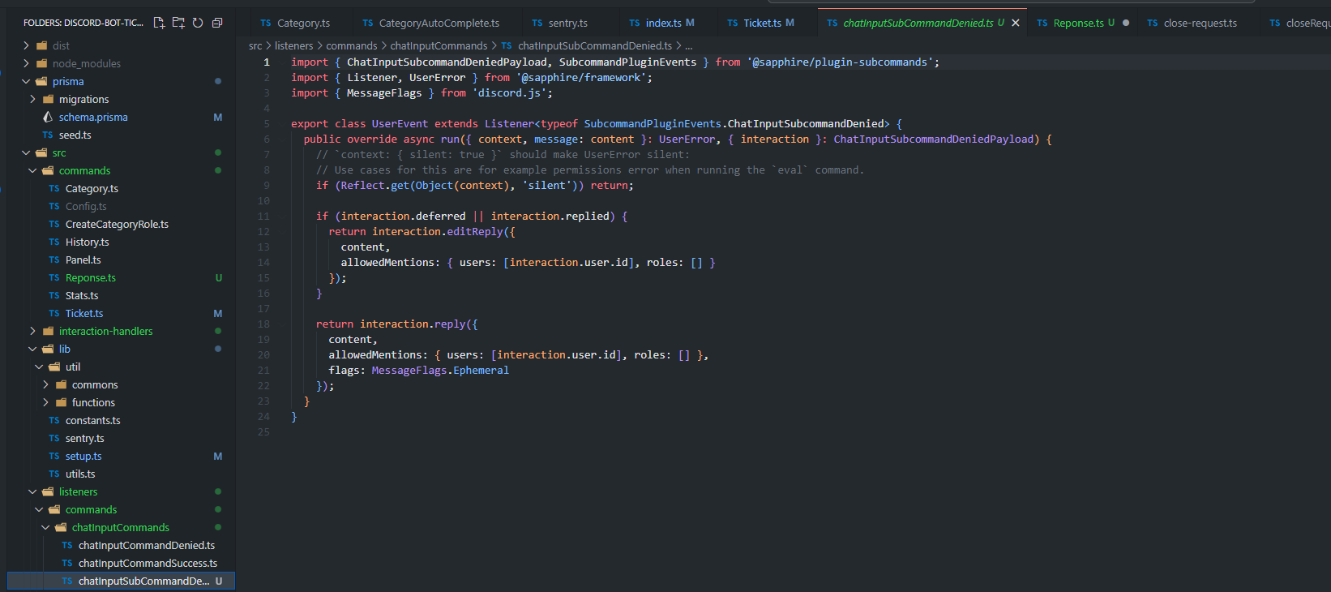Screen dimensions: 1331x592
Task: Click the TS icon beside utils.ts
Action: coord(54,474)
